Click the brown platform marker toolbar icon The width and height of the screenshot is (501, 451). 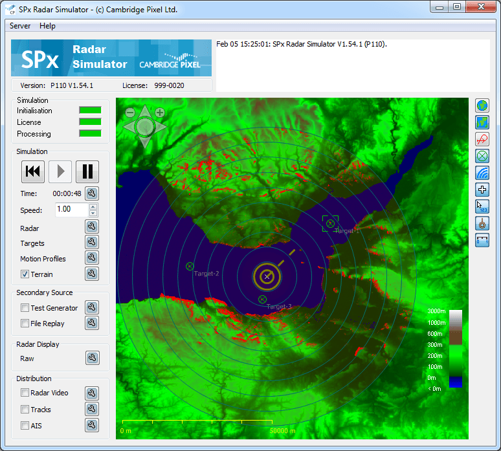pyautogui.click(x=482, y=223)
